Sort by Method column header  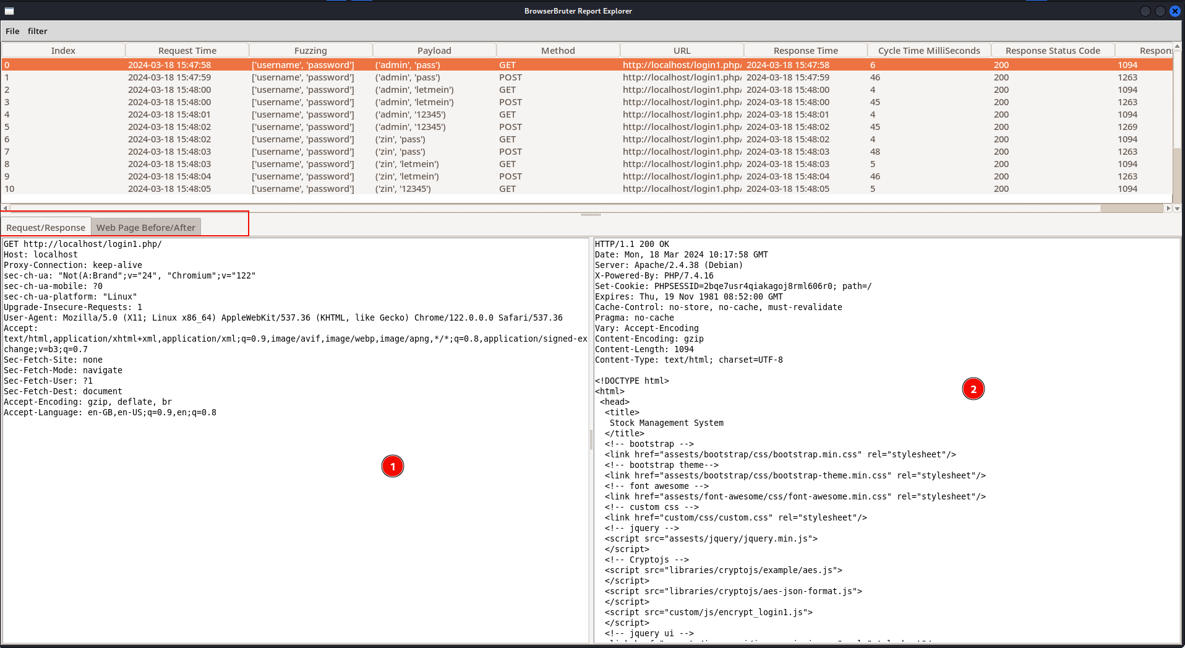point(558,50)
